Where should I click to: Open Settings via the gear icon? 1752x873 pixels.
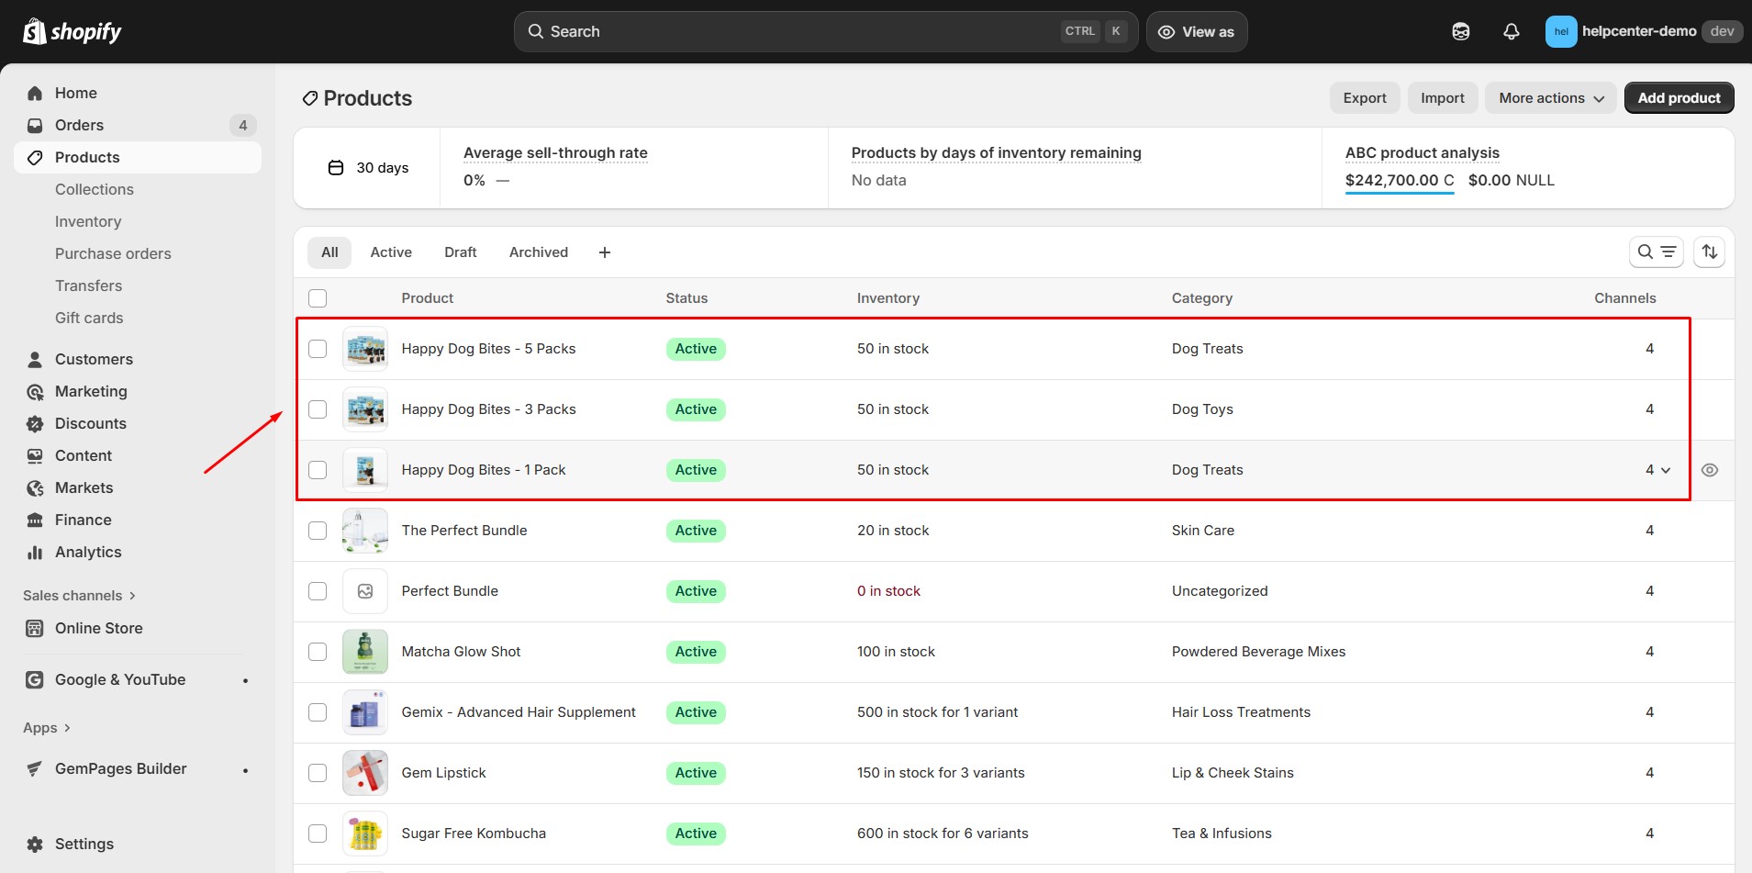35,844
